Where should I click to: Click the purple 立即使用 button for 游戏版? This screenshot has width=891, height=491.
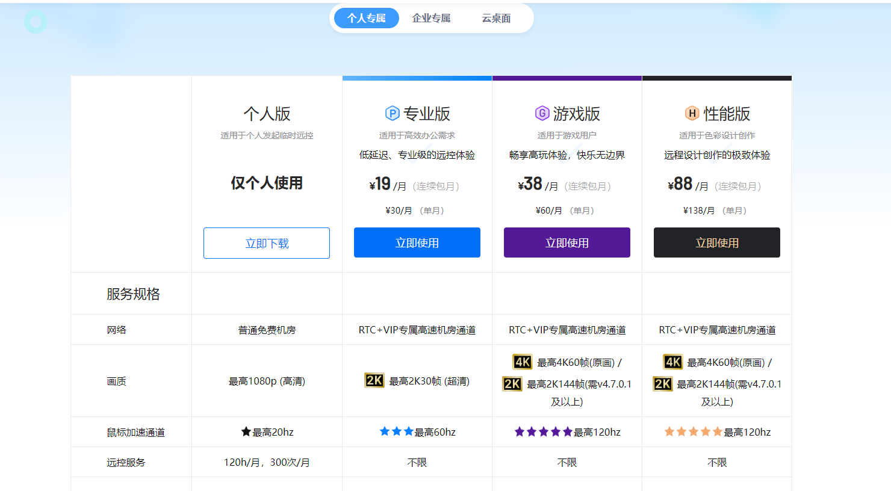tap(567, 242)
